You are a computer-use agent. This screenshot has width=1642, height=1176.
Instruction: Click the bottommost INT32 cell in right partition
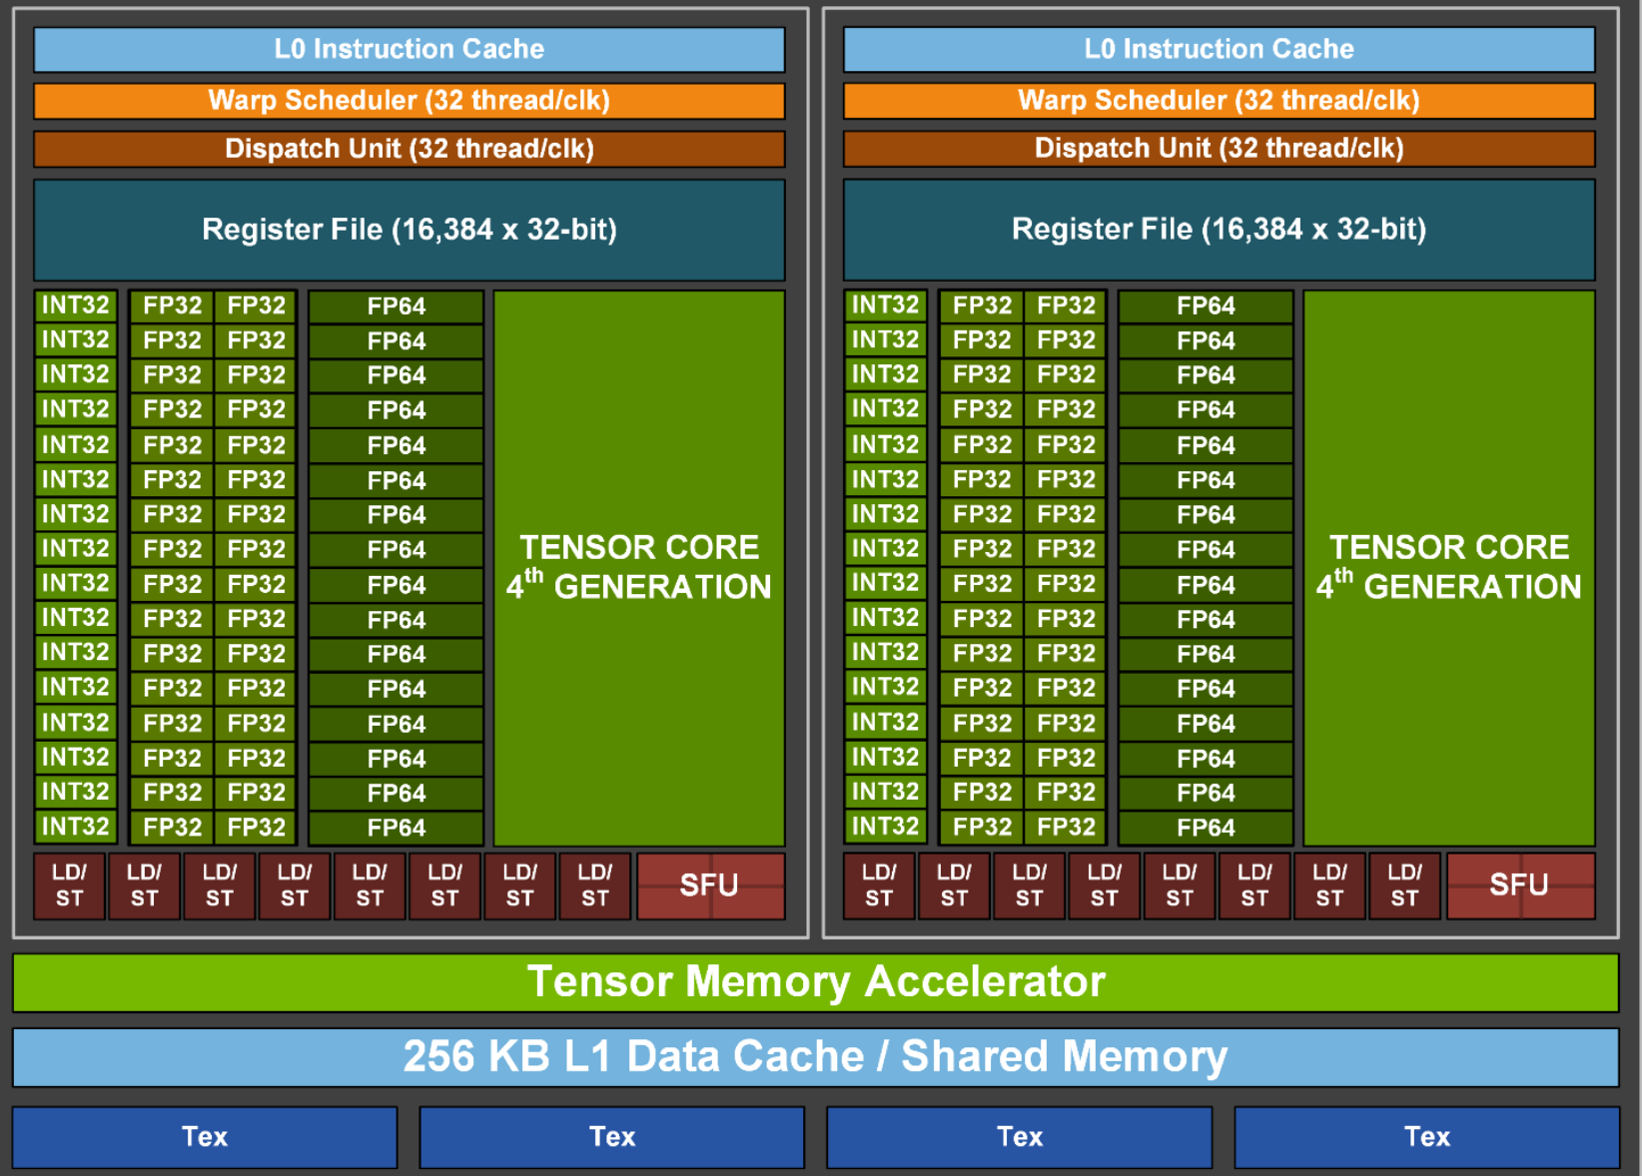886,827
